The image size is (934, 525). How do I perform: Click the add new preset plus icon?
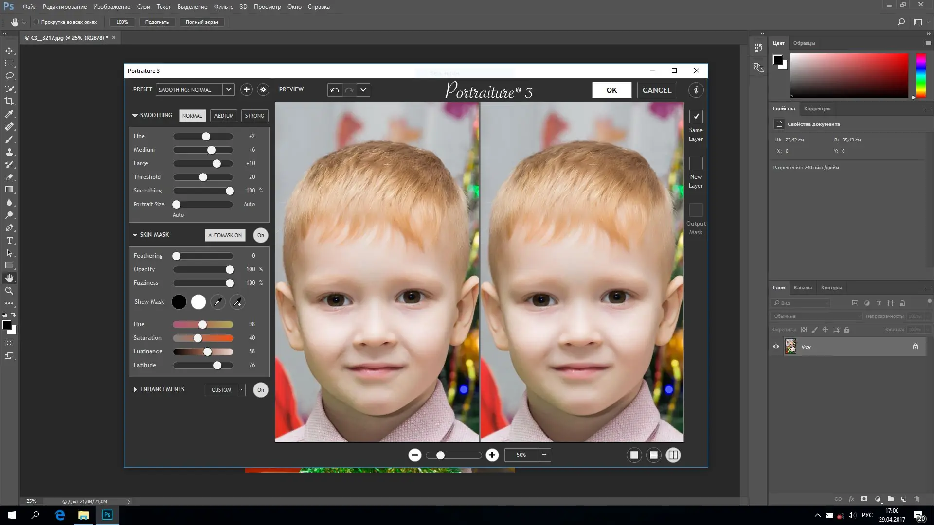pyautogui.click(x=247, y=89)
